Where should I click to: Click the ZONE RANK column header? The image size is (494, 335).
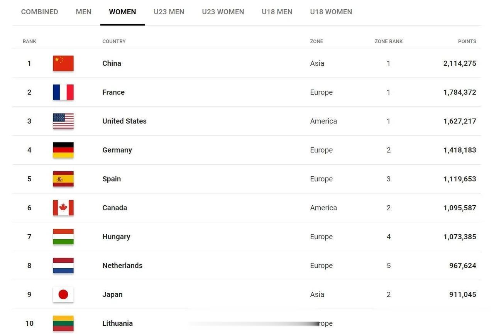(x=389, y=41)
